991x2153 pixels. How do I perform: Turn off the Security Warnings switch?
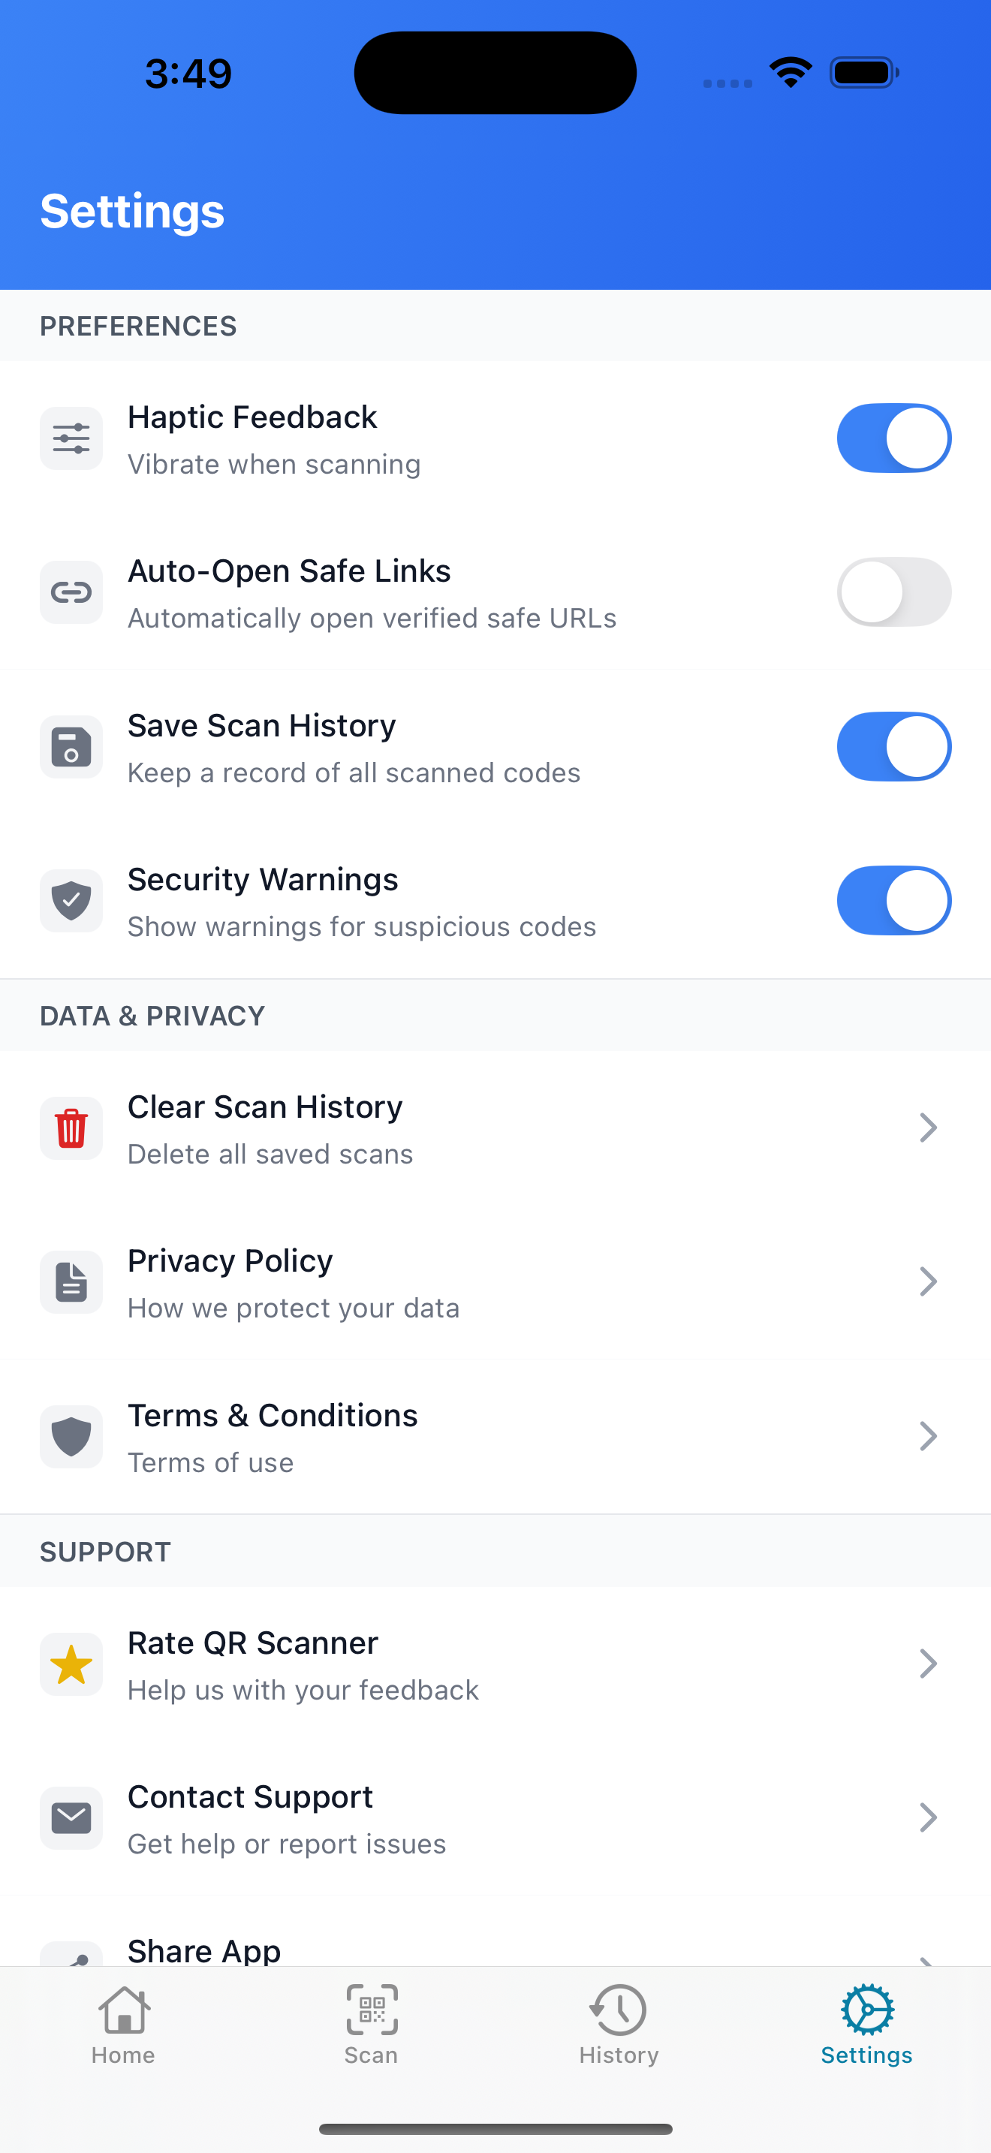point(893,900)
